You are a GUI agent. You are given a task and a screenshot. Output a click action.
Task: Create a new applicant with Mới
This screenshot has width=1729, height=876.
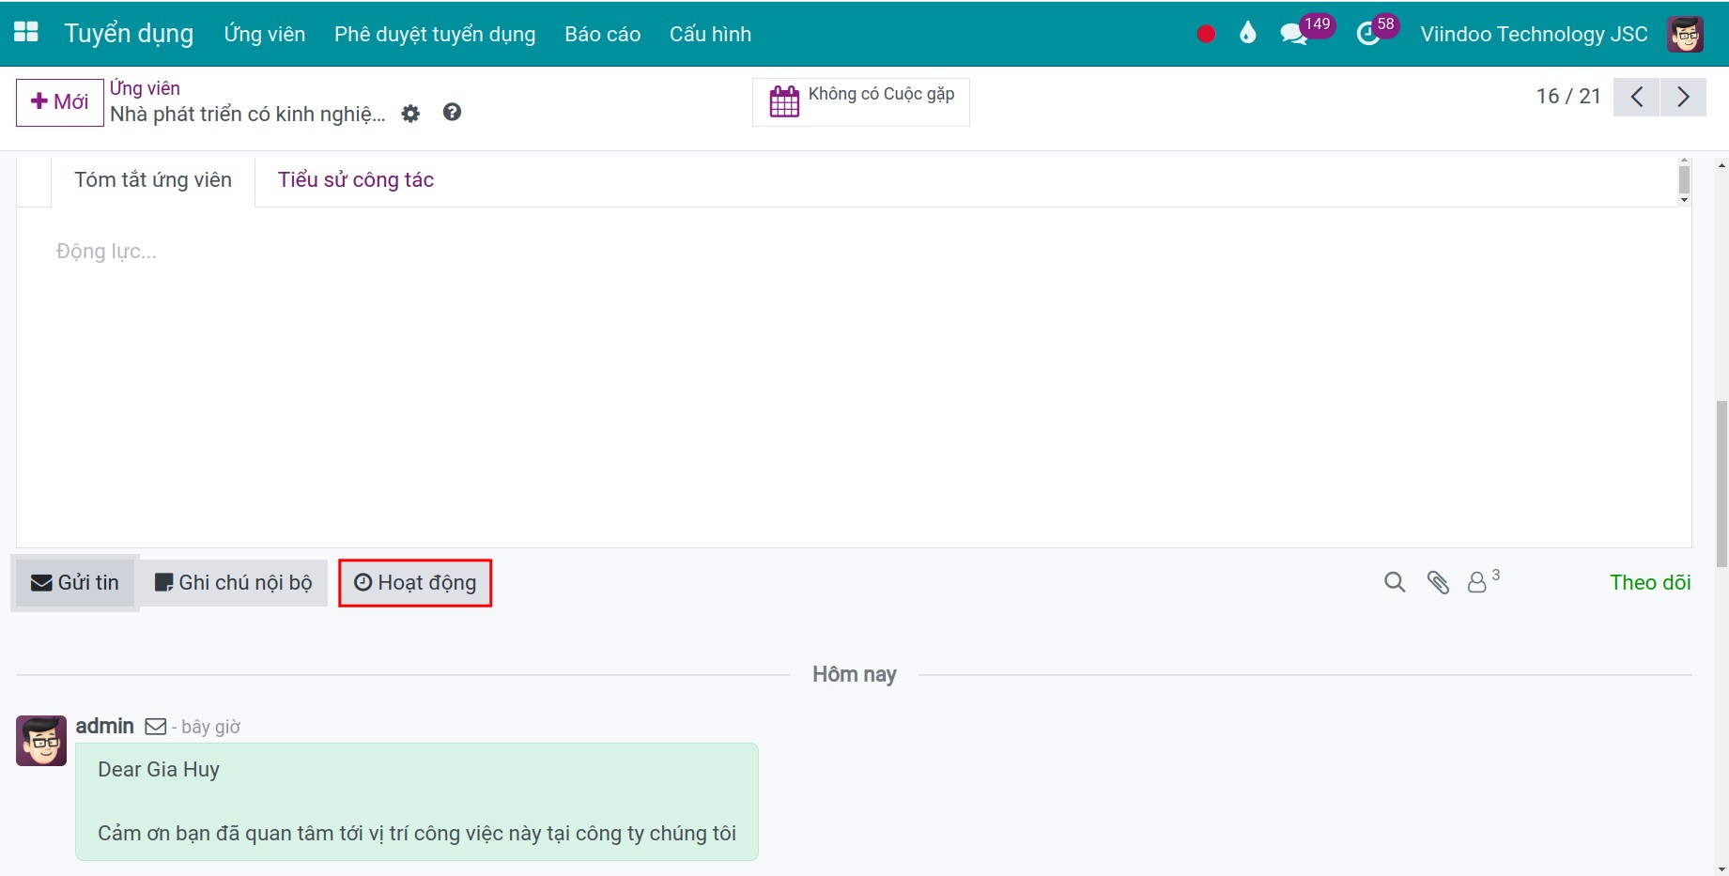pos(60,102)
